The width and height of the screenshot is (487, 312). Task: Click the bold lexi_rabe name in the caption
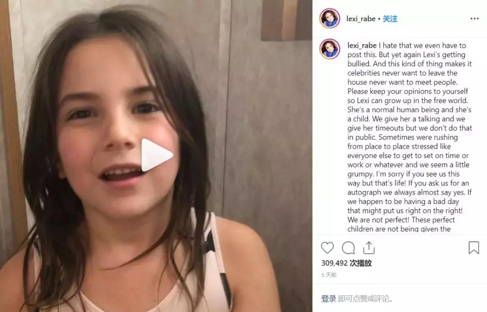pyautogui.click(x=362, y=45)
